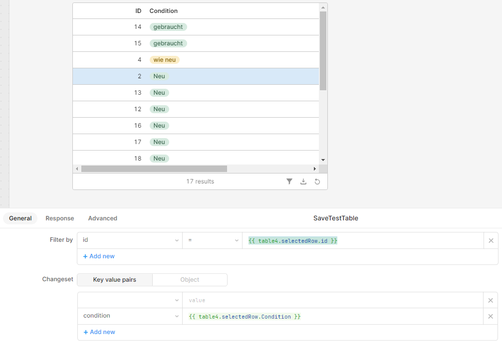Open the condition key dropdown
502x348 pixels.
click(x=130, y=316)
